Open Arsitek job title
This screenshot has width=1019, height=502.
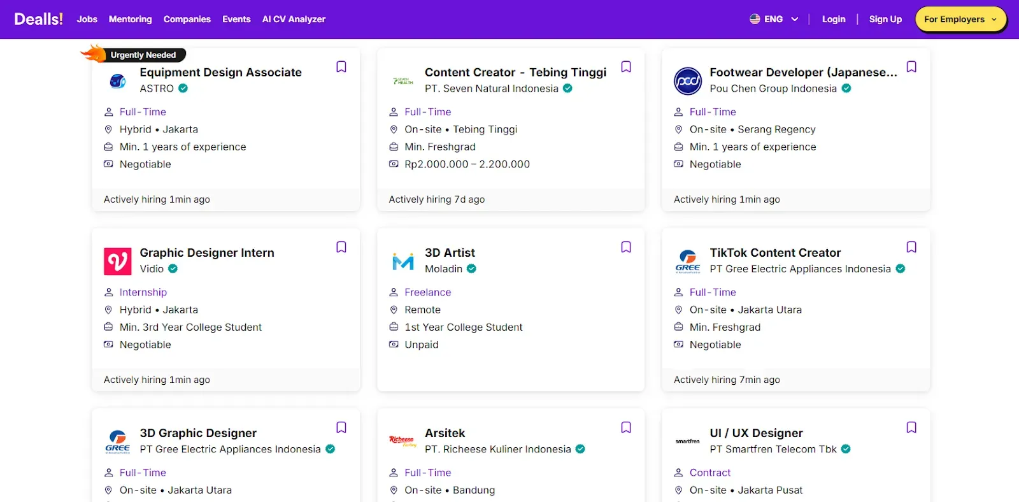[445, 433]
